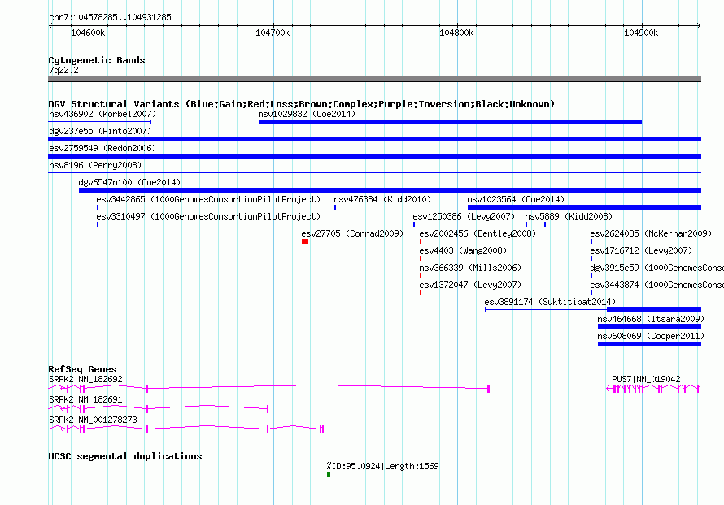
Task: Click the nsv1029832 (Coe2014) blue gain bar
Action: coord(450,122)
